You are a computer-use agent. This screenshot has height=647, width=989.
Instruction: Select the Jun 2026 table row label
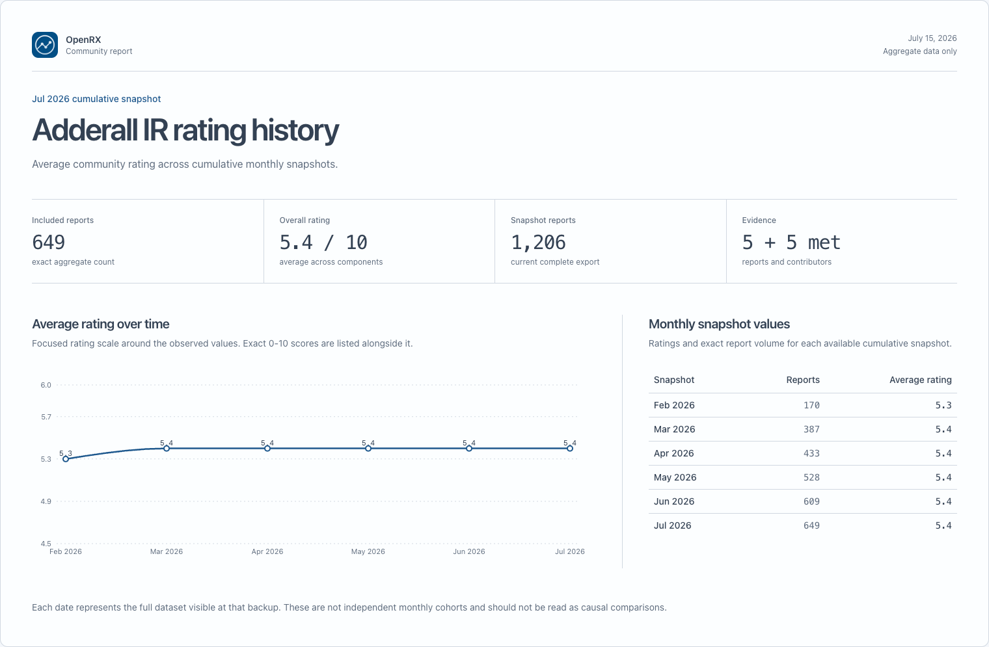pyautogui.click(x=674, y=501)
